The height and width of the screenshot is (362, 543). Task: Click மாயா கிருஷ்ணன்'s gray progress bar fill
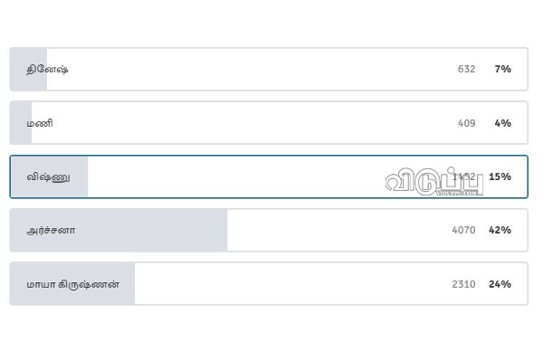pos(127,284)
